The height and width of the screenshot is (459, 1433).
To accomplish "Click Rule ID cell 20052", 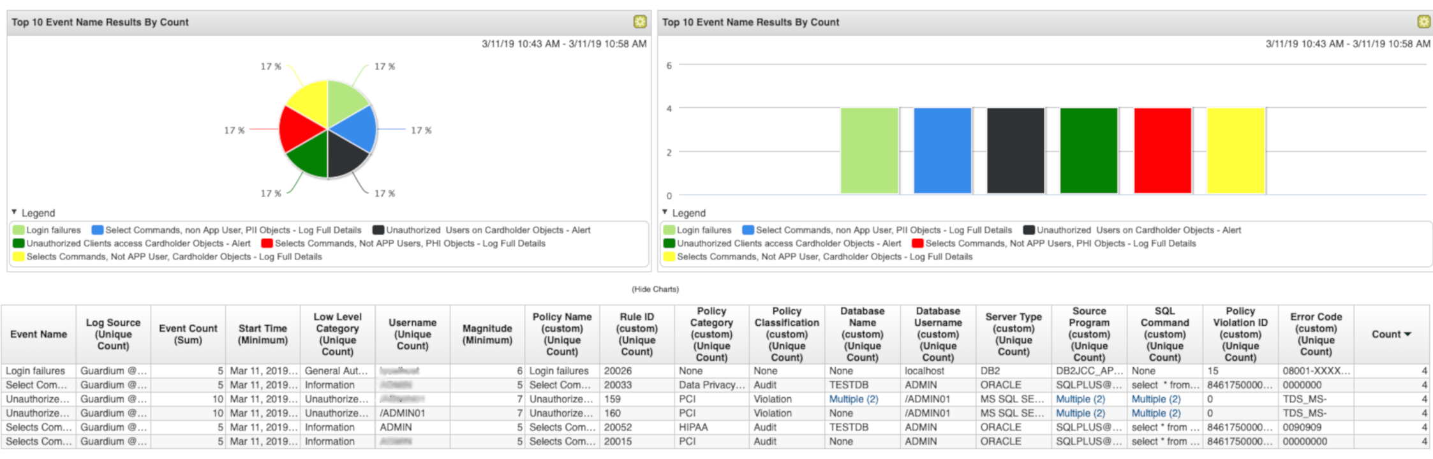I will click(x=637, y=427).
